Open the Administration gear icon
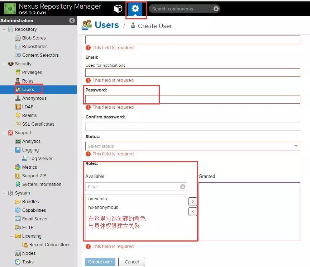310x267 pixels. (x=135, y=9)
